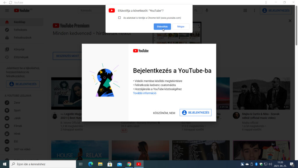Click the Majka channel avatar
The height and width of the screenshot is (168, 298).
pyautogui.click(x=236, y=116)
